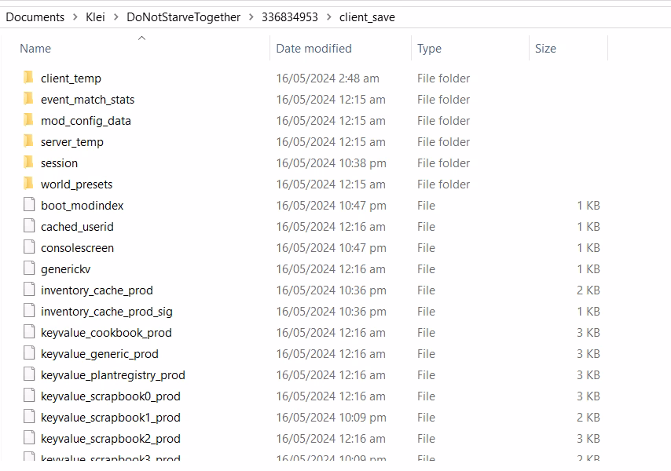The width and height of the screenshot is (671, 471).
Task: Select the event_match_stats folder icon
Action: click(x=28, y=99)
